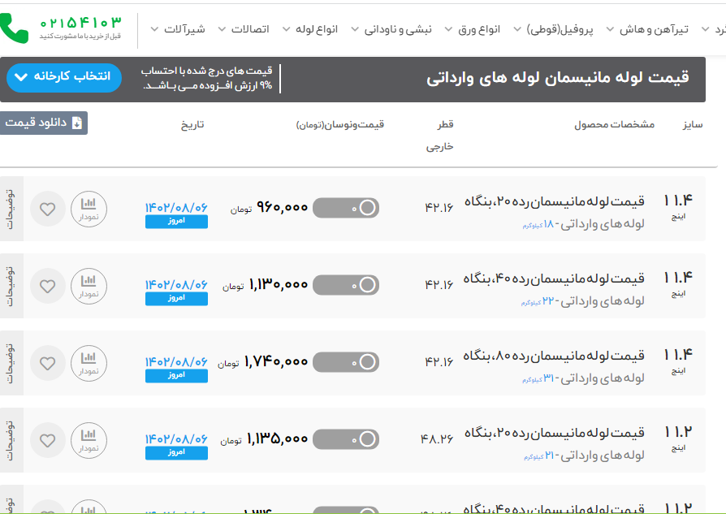Click heart icon for rade 40 1 1/4 inch pipe

pos(48,286)
